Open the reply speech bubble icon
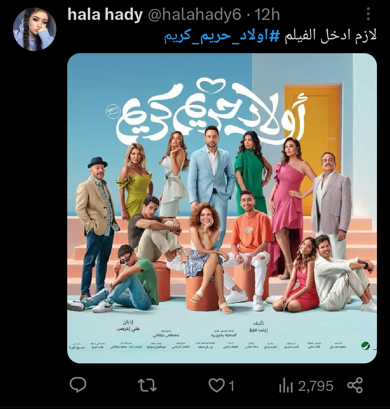The height and width of the screenshot is (409, 390). click(78, 385)
